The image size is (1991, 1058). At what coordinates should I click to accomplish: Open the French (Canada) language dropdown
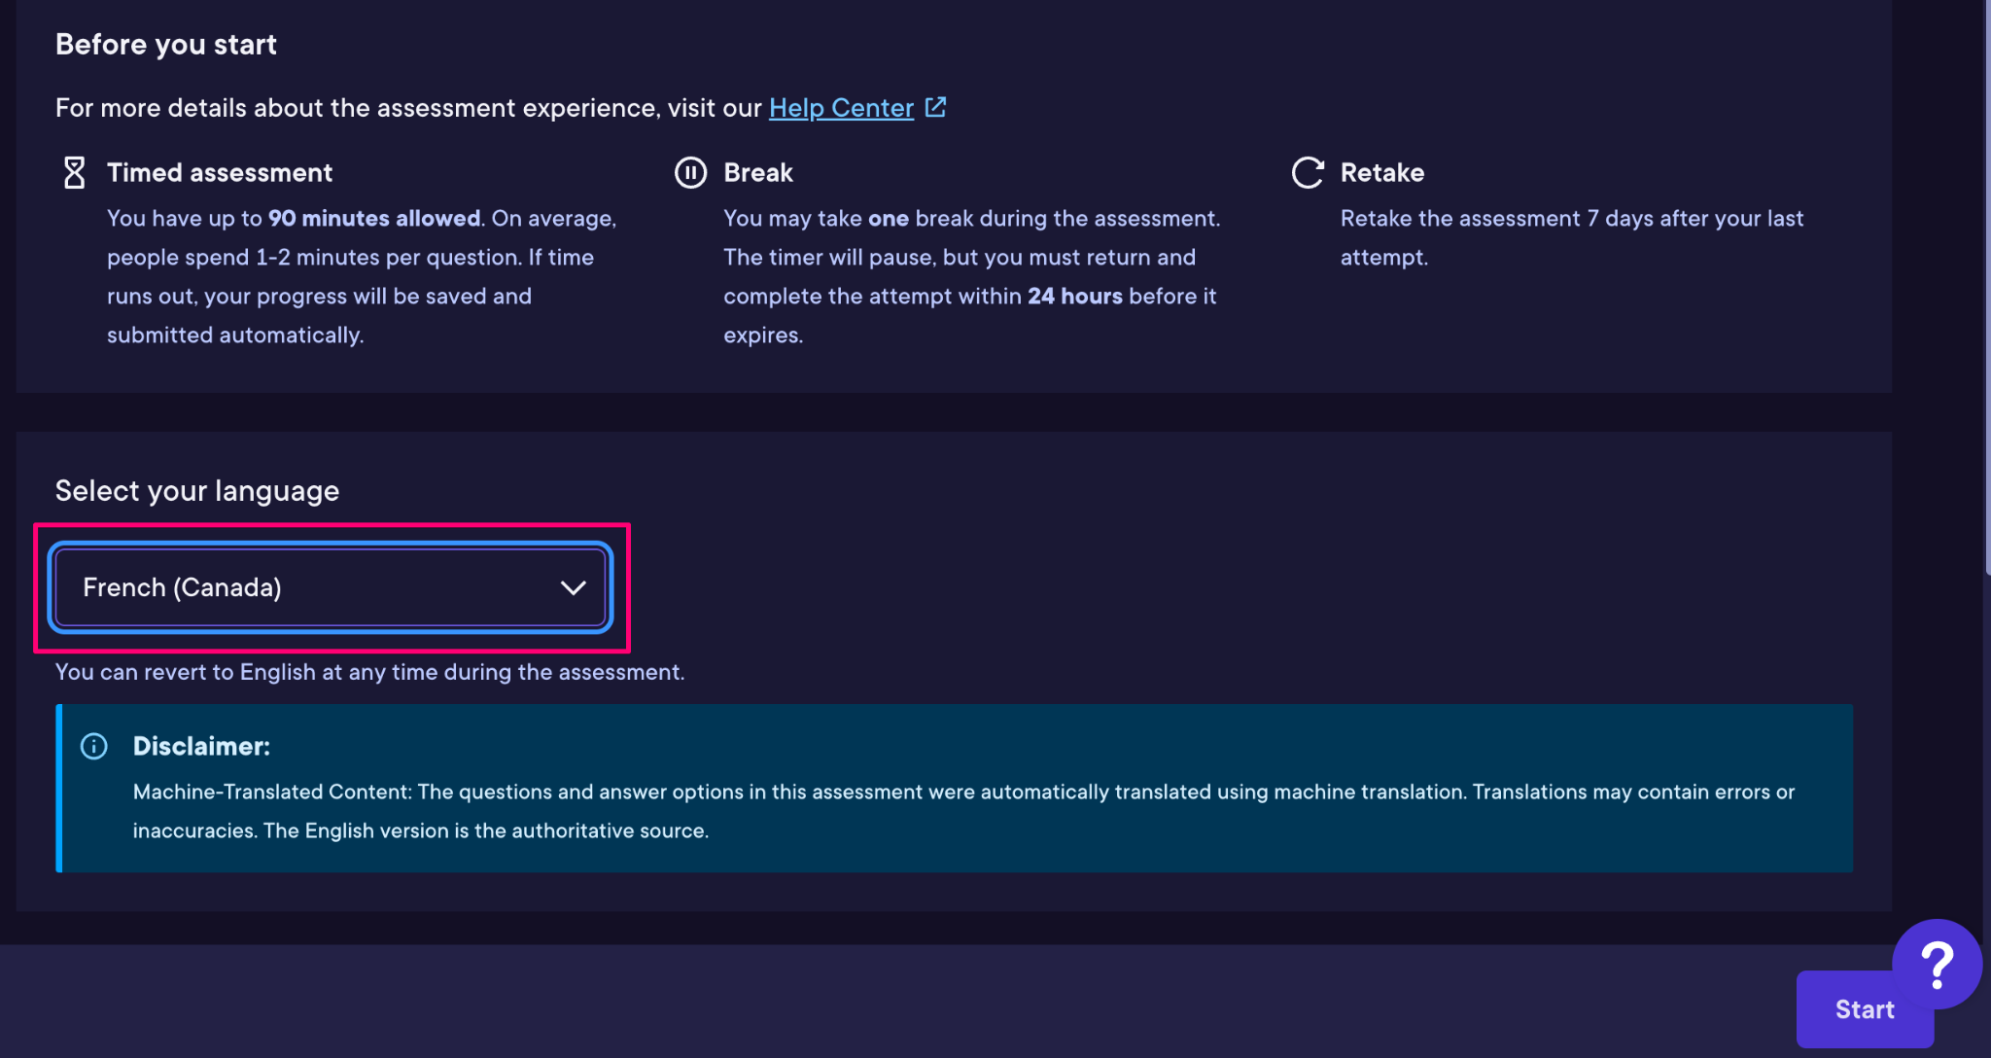click(x=331, y=587)
